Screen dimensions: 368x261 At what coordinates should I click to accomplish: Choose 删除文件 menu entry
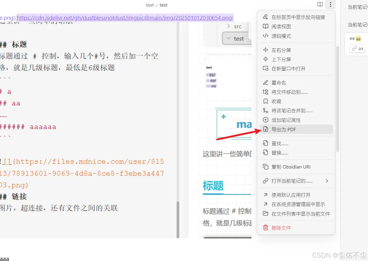[x=296, y=228]
